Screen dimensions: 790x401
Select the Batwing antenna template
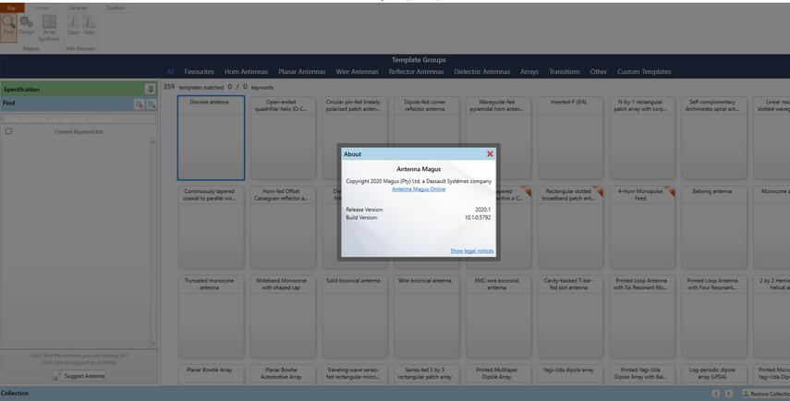[x=714, y=227]
